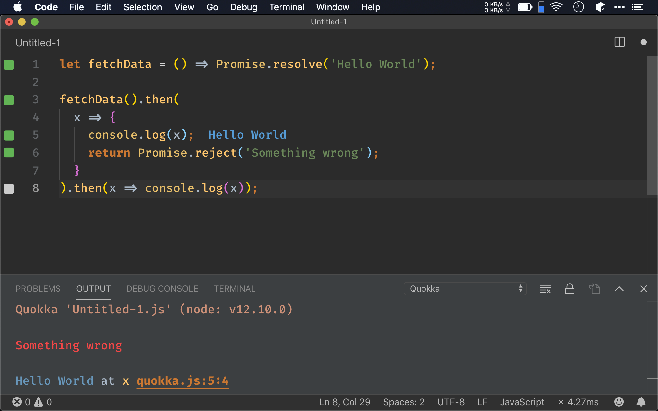
Task: Click the blue vertical meter menu bar icon
Action: point(541,7)
